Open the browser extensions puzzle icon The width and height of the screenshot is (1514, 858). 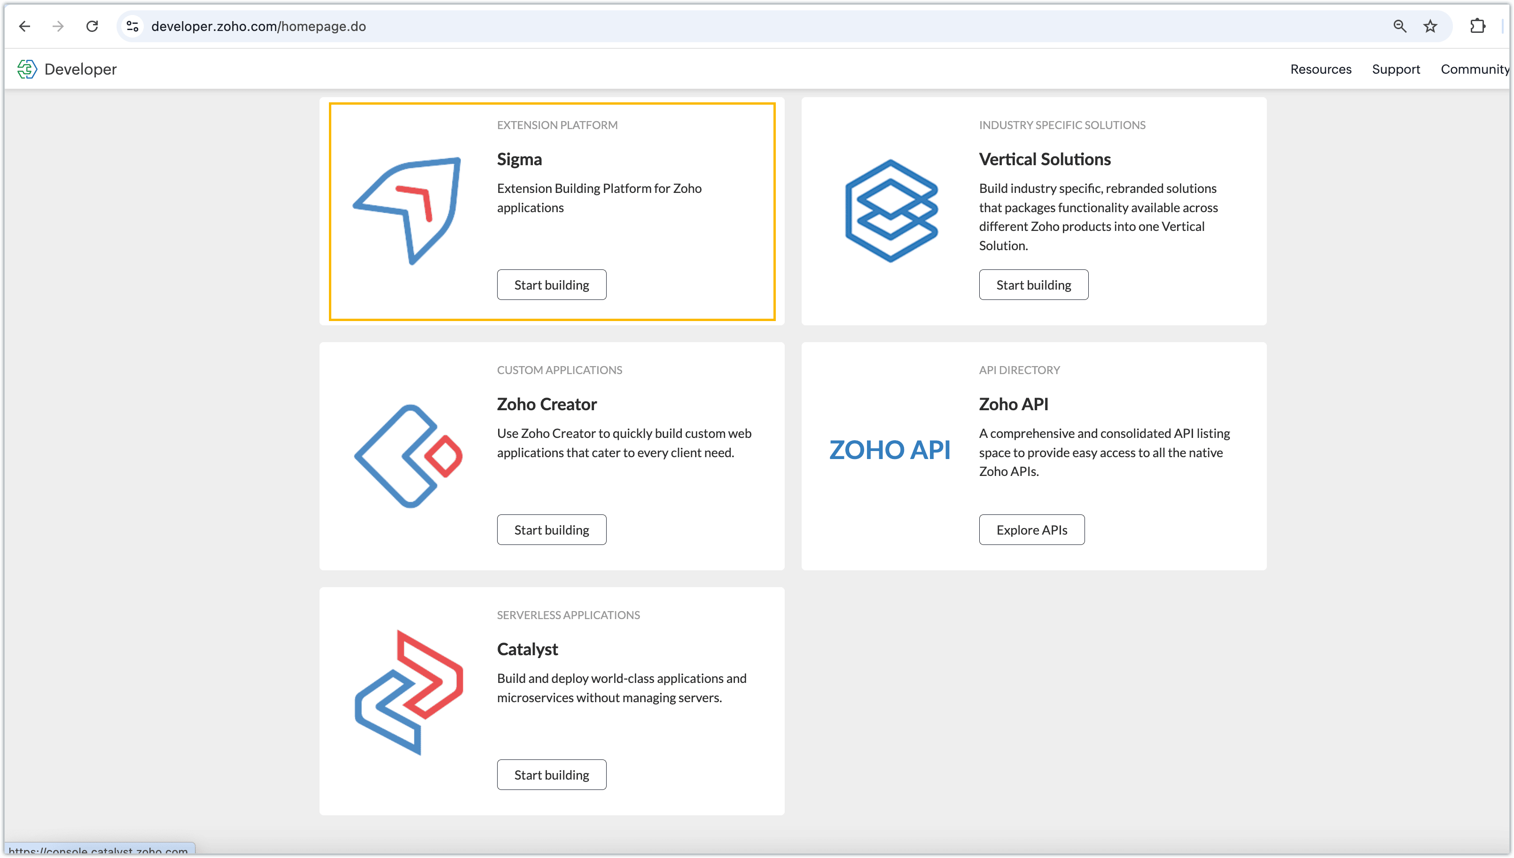[x=1477, y=26]
